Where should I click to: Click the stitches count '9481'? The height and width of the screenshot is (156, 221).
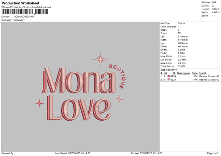point(215,3)
